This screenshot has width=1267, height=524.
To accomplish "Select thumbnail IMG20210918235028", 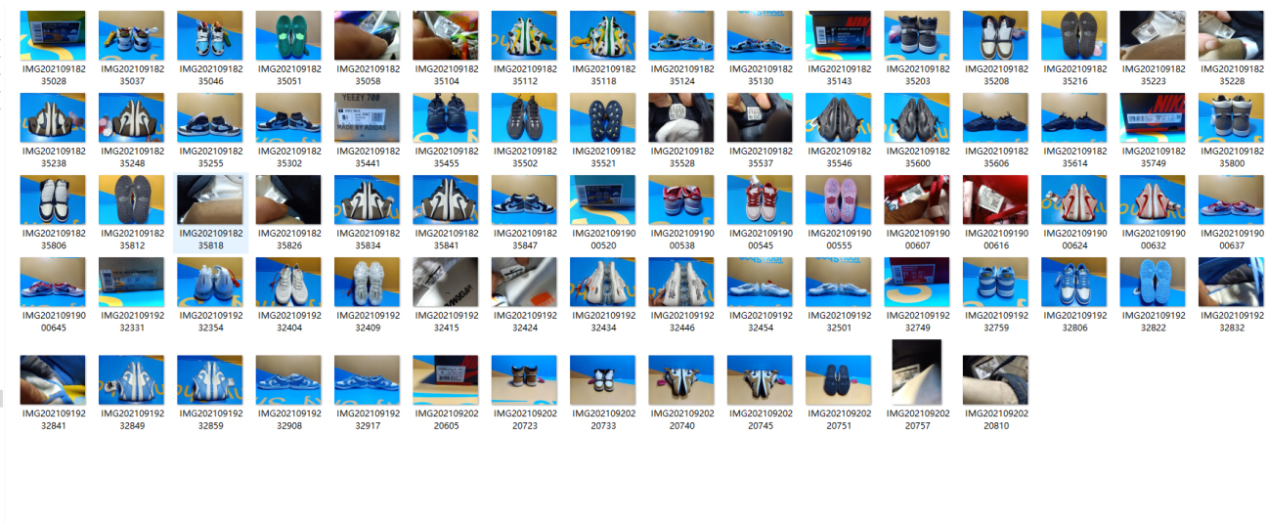I will click(x=53, y=36).
